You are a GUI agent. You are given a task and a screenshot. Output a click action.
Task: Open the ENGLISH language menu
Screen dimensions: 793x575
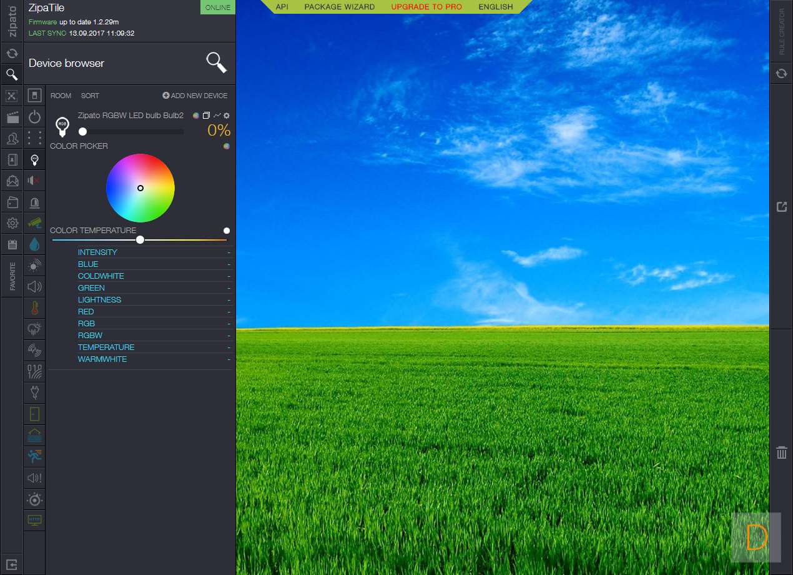pyautogui.click(x=496, y=7)
